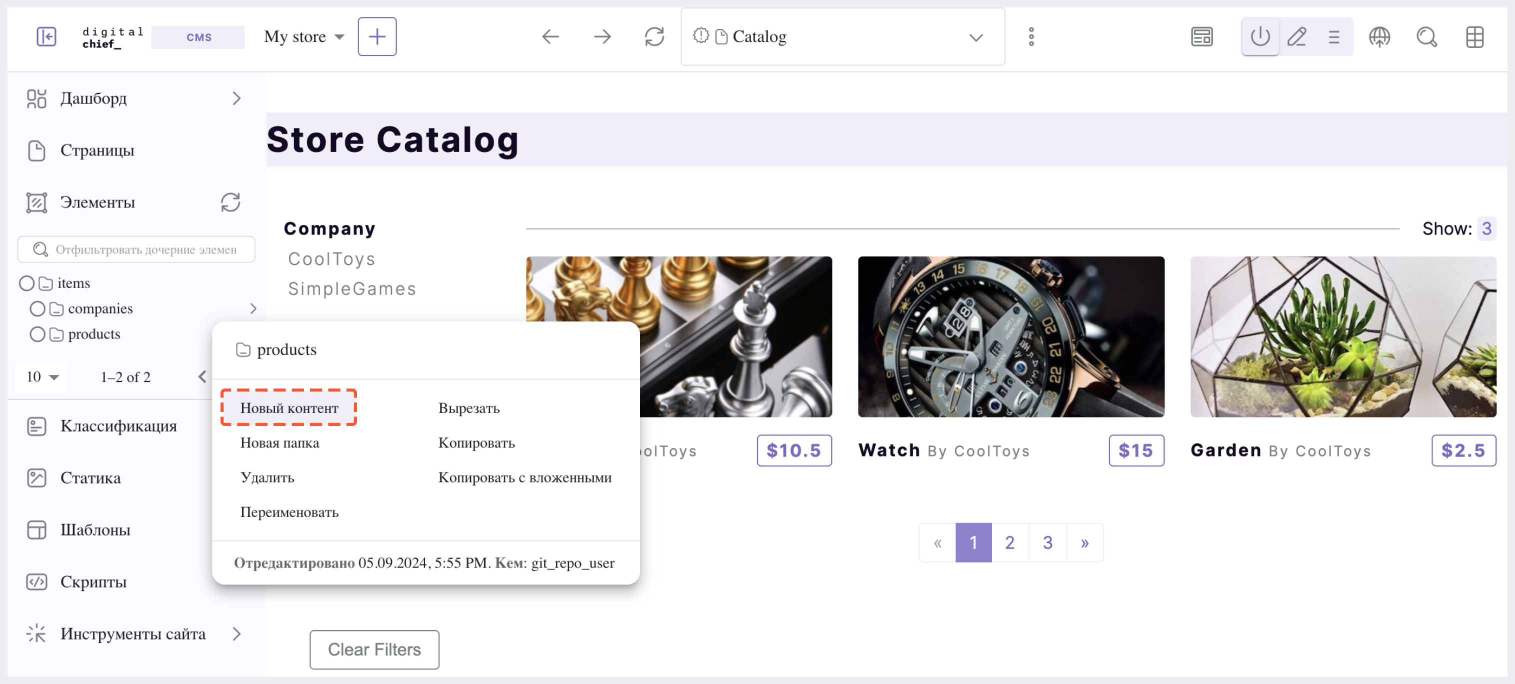Open the Watch product thumbnail
The width and height of the screenshot is (1515, 684).
click(1011, 336)
